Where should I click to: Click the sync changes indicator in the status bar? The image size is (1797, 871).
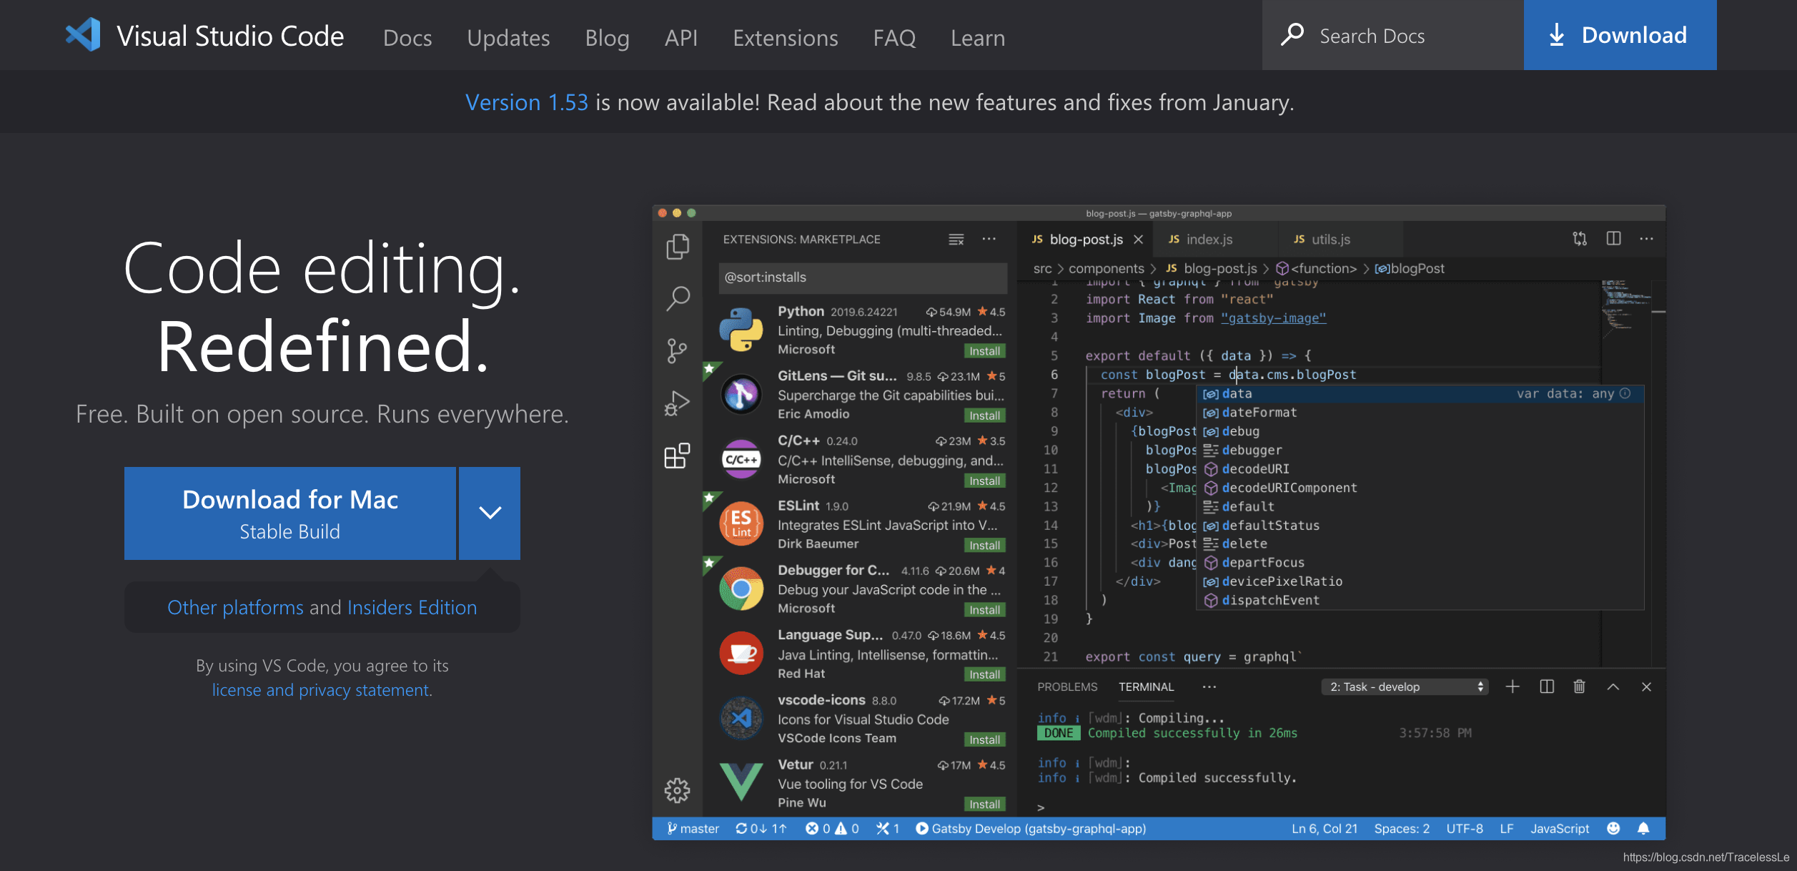pyautogui.click(x=761, y=828)
